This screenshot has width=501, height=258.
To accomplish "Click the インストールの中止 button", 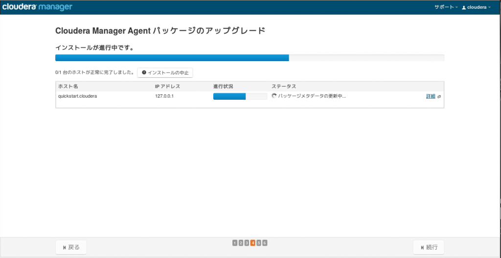I will (x=165, y=72).
